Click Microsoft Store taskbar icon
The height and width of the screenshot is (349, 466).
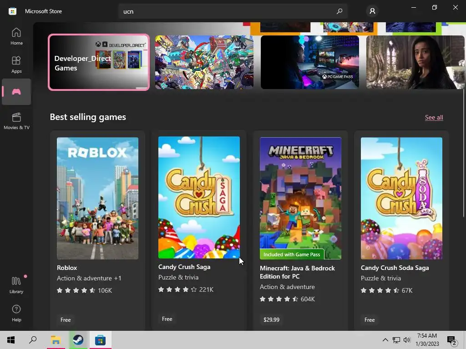click(101, 340)
